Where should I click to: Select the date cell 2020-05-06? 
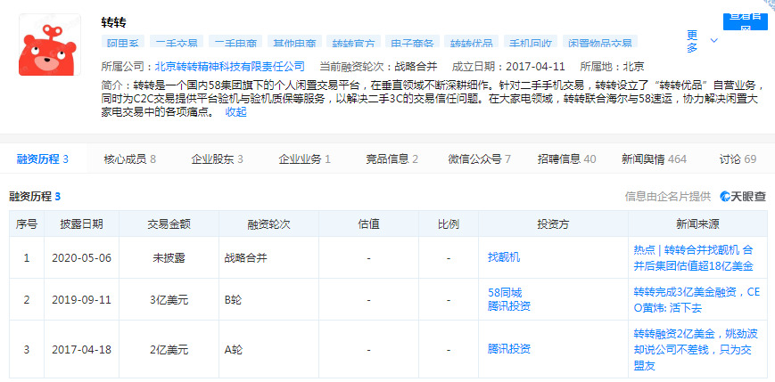coord(81,257)
